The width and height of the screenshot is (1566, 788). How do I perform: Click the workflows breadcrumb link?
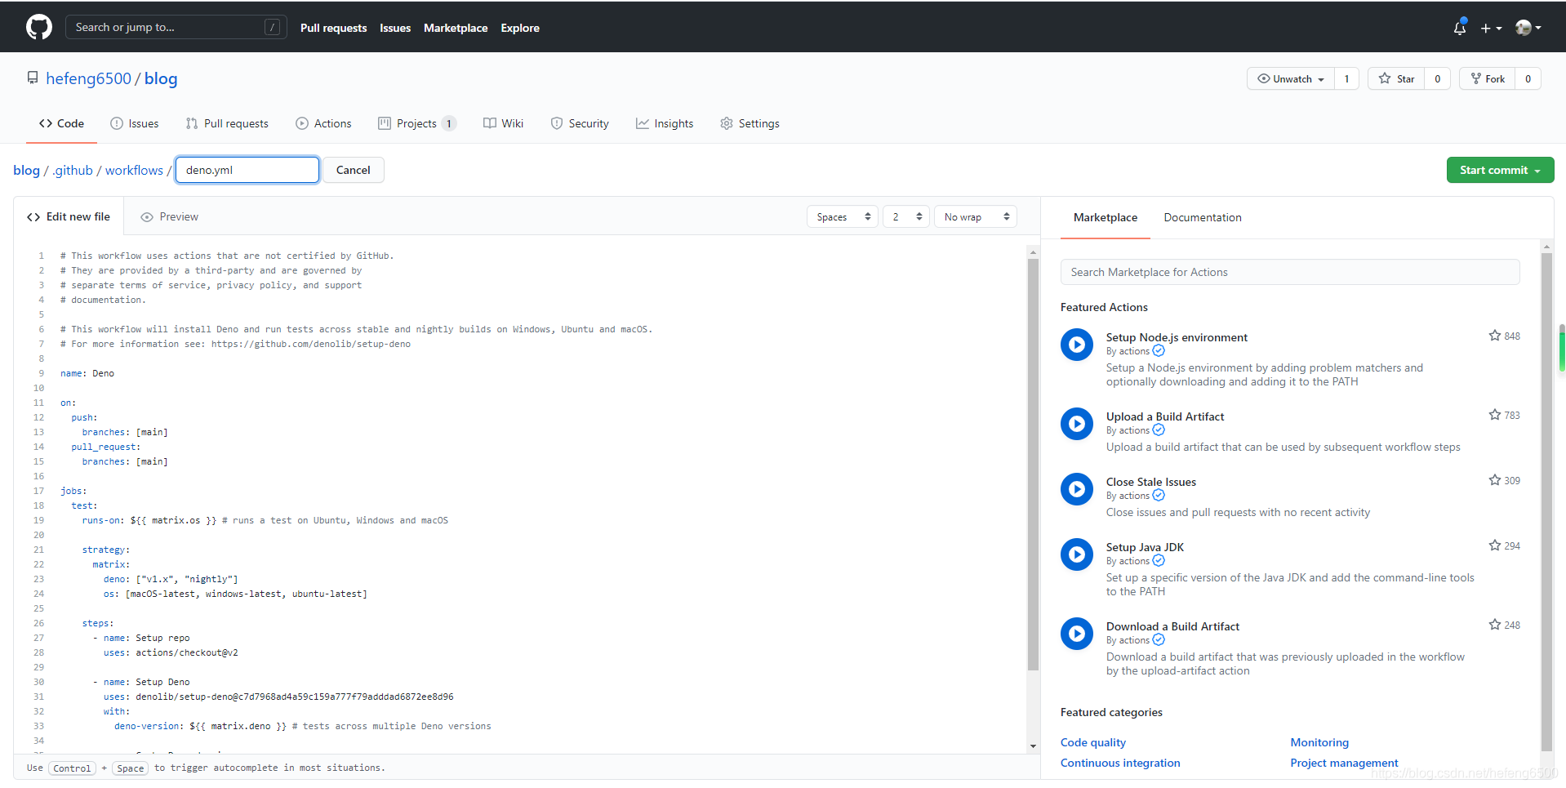coord(134,170)
